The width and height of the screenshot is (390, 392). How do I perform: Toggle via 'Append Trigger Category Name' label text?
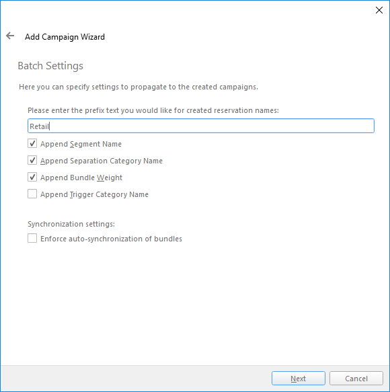click(95, 194)
